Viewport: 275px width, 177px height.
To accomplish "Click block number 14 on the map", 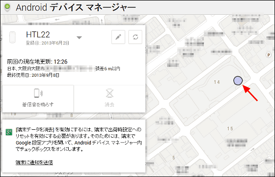I will click(x=217, y=82).
